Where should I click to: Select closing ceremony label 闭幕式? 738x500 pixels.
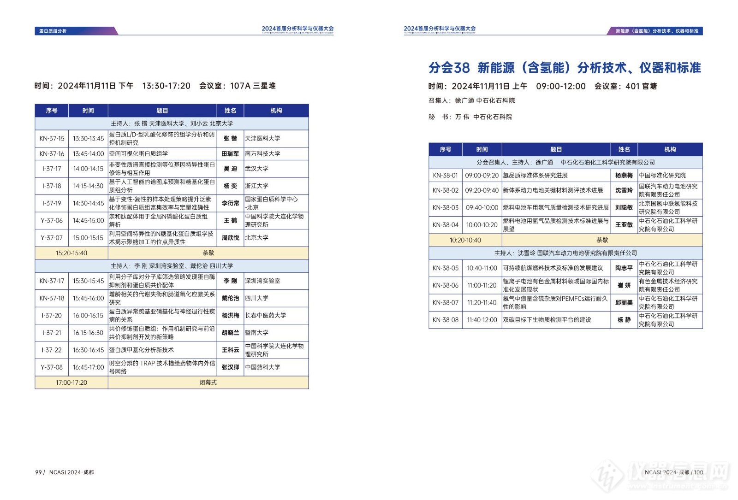(x=208, y=382)
